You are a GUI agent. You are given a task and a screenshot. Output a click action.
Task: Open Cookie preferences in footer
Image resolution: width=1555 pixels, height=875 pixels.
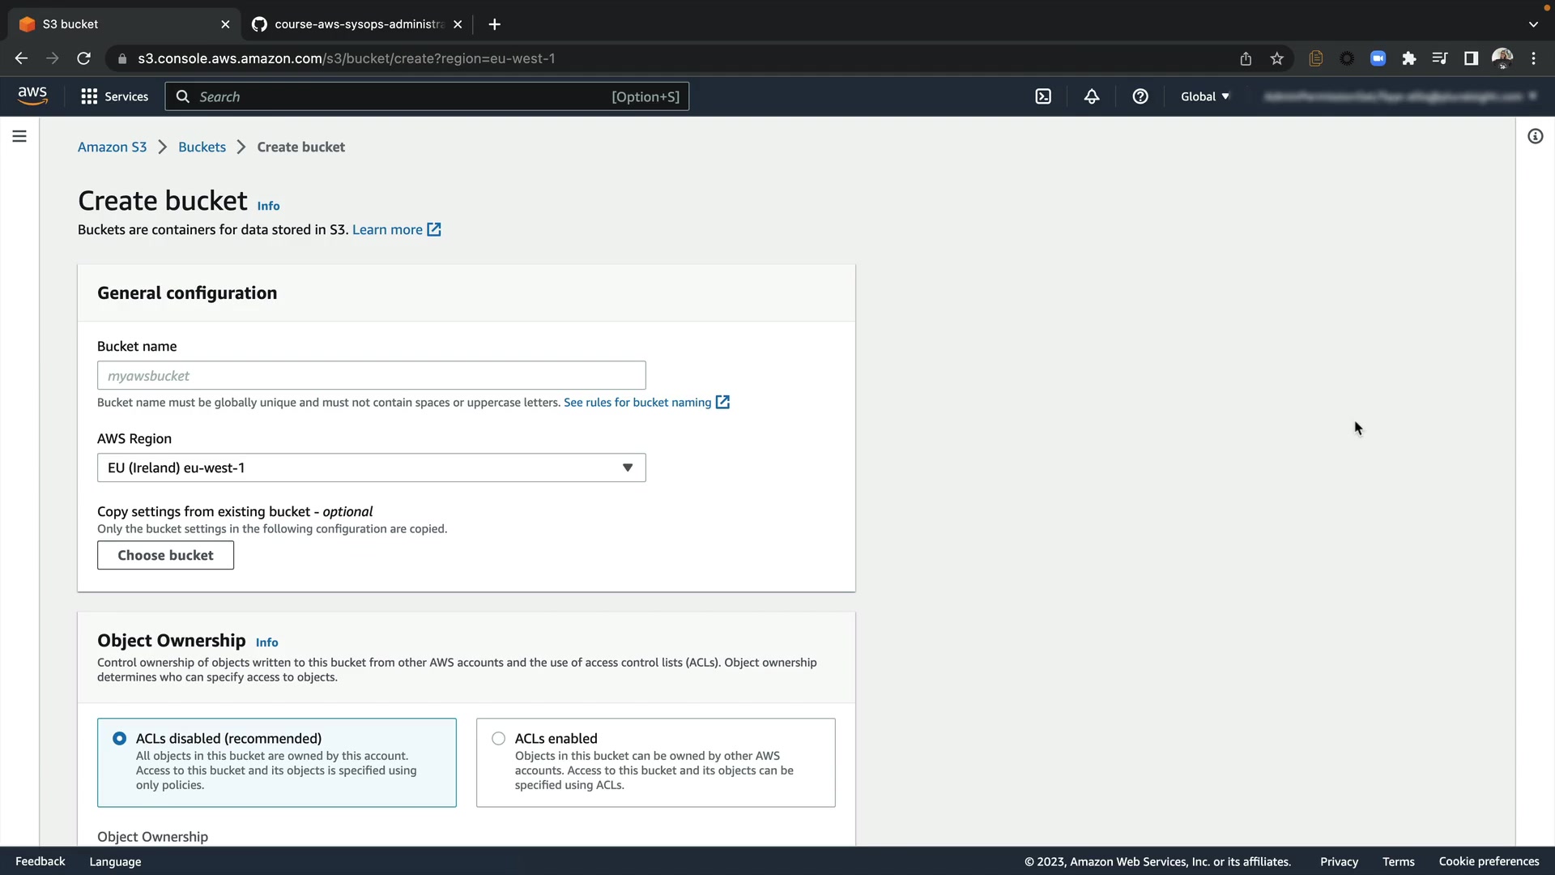tap(1489, 861)
